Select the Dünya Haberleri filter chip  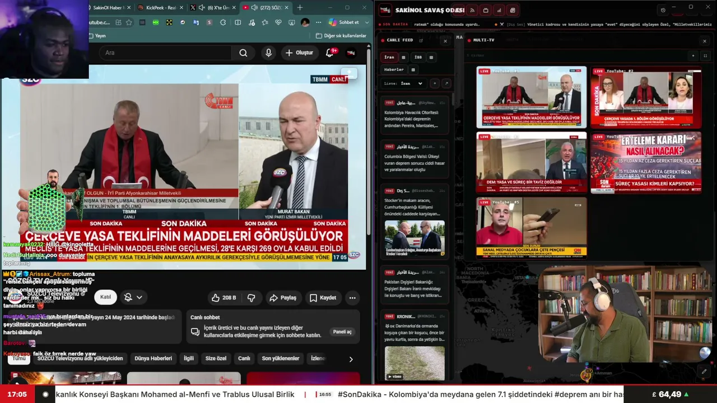(153, 358)
